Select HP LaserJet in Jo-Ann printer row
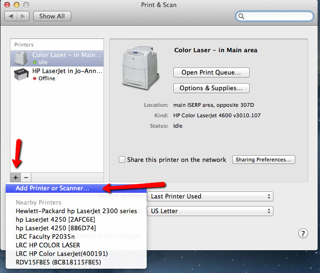 57,75
